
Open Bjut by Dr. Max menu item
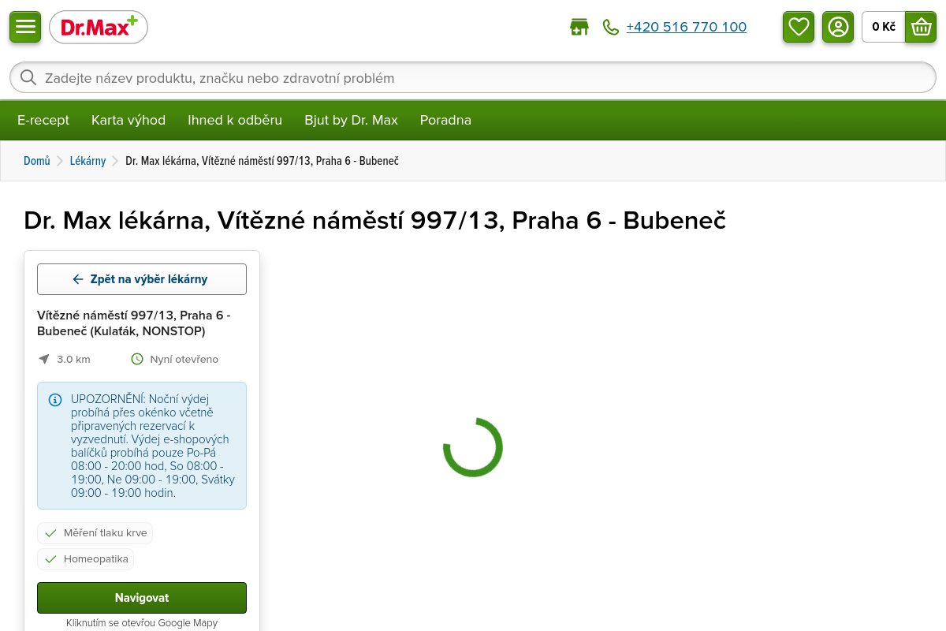(351, 120)
